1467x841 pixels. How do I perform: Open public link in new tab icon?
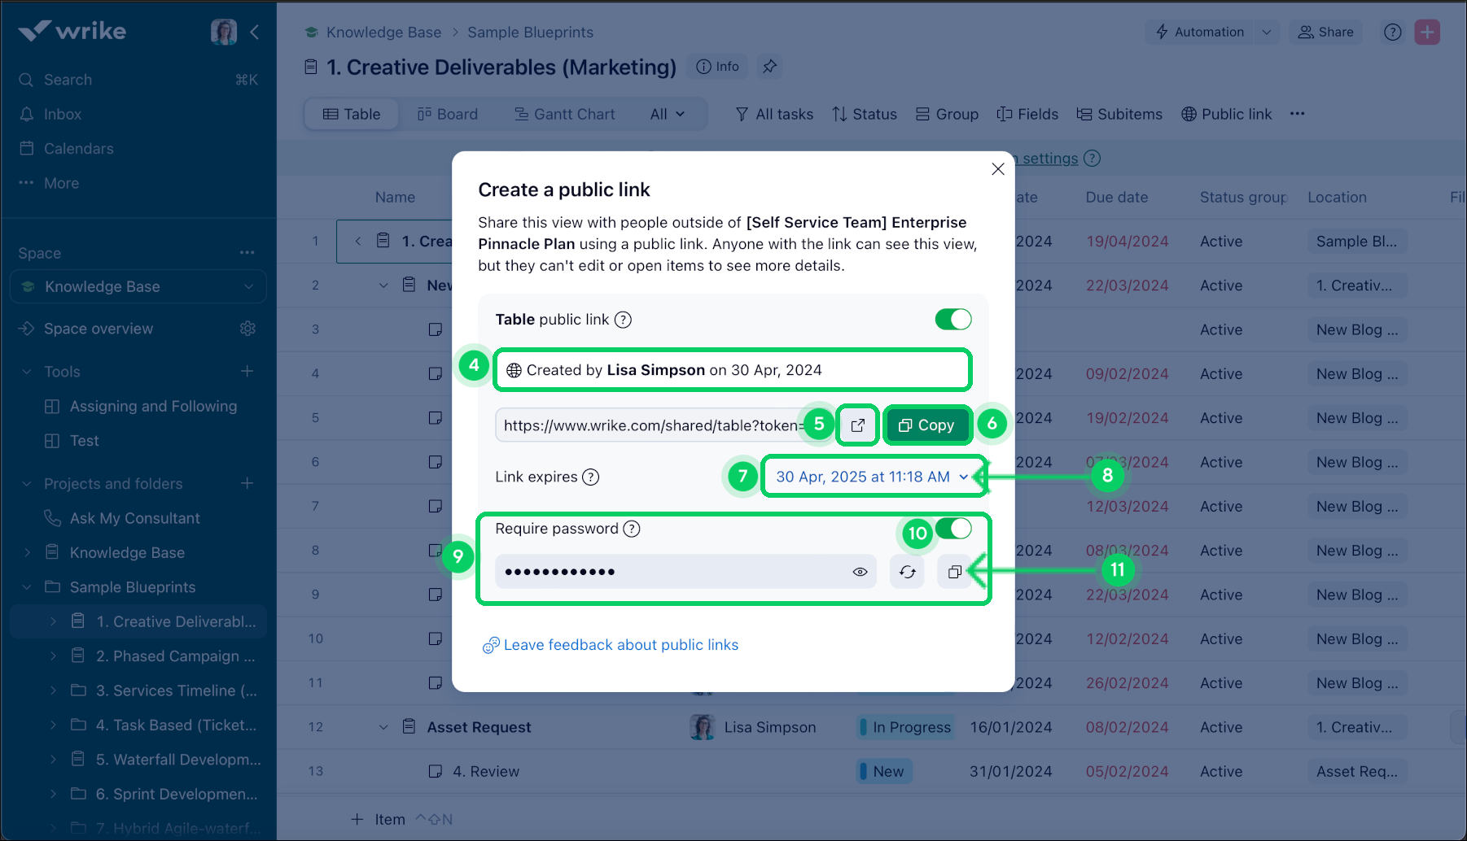click(x=857, y=425)
